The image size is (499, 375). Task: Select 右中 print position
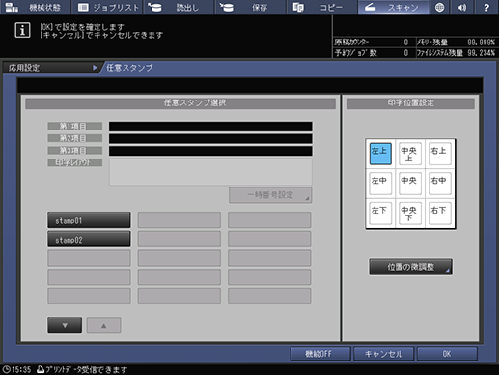[x=439, y=184]
